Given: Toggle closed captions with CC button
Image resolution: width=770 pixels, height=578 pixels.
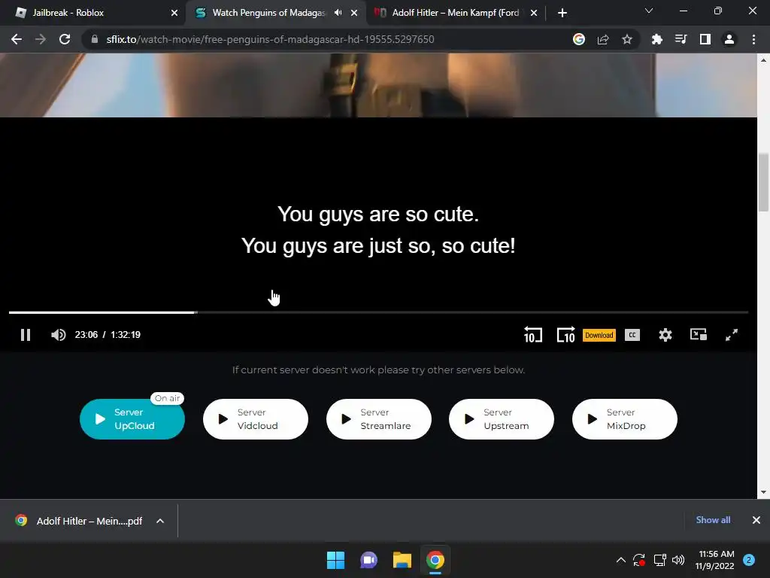Looking at the screenshot, I should (x=632, y=335).
